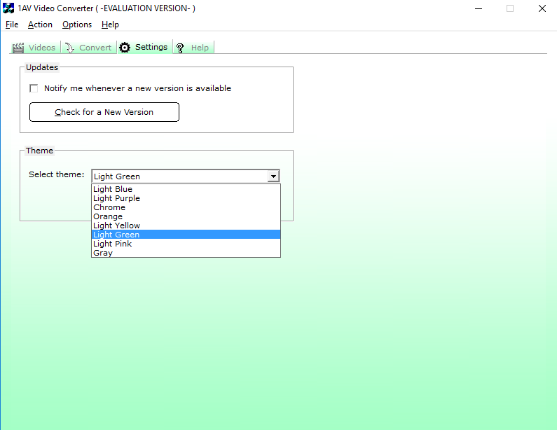Switch to the Convert tab
This screenshot has height=430, width=557.
pyautogui.click(x=89, y=48)
